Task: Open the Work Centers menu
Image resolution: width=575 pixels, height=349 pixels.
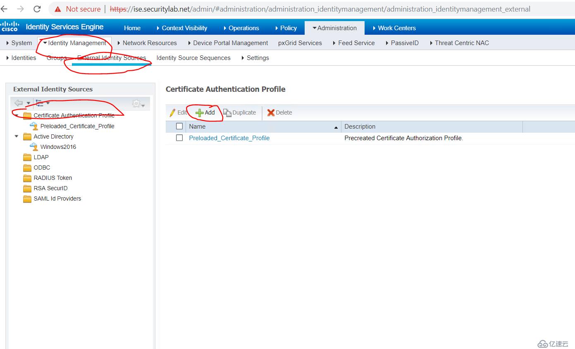Action: click(394, 28)
